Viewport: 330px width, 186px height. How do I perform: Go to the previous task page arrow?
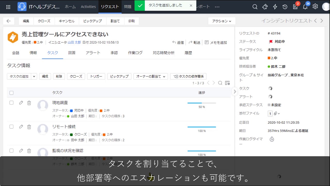(x=208, y=83)
